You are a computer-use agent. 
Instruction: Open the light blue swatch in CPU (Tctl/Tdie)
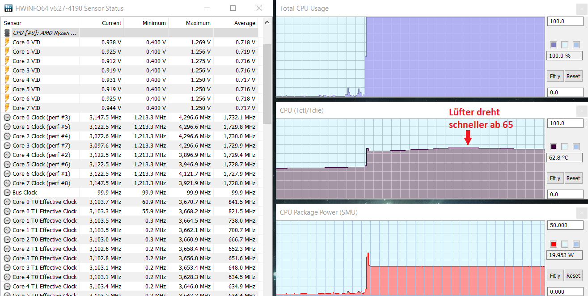click(575, 146)
